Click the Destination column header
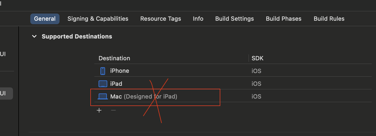Image resolution: width=376 pixels, height=136 pixels. tap(114, 58)
